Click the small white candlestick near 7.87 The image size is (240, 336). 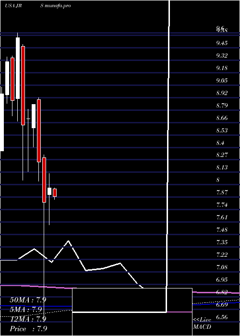(x=49, y=191)
